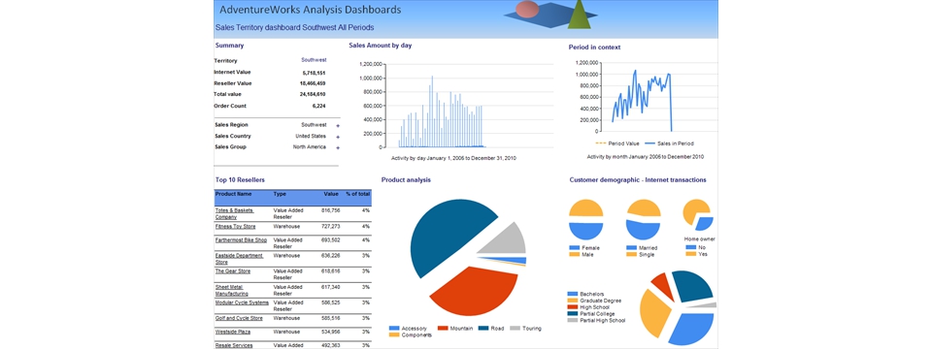The width and height of the screenshot is (932, 349).
Task: Click the Order Count 6,224 figure
Action: click(x=318, y=106)
